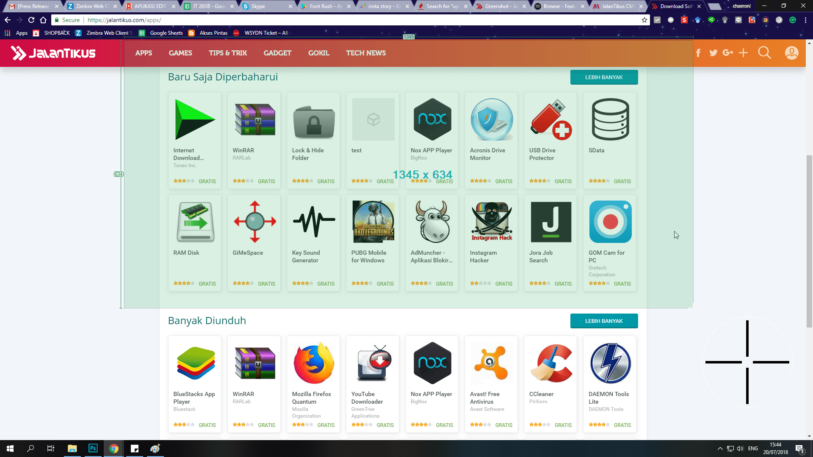
Task: Switch to the Skype browser tab
Action: (267, 6)
